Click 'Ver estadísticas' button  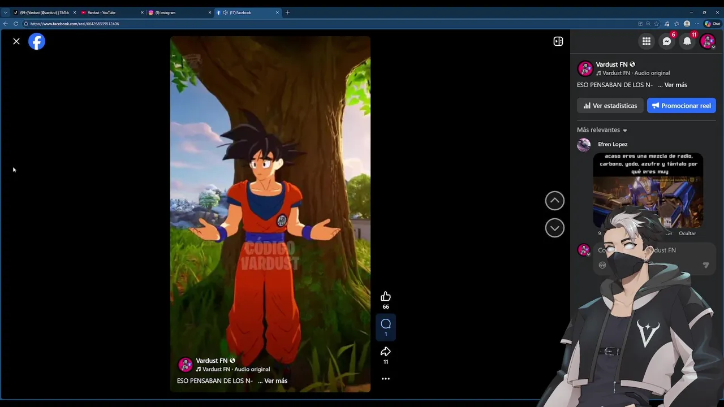click(x=610, y=106)
